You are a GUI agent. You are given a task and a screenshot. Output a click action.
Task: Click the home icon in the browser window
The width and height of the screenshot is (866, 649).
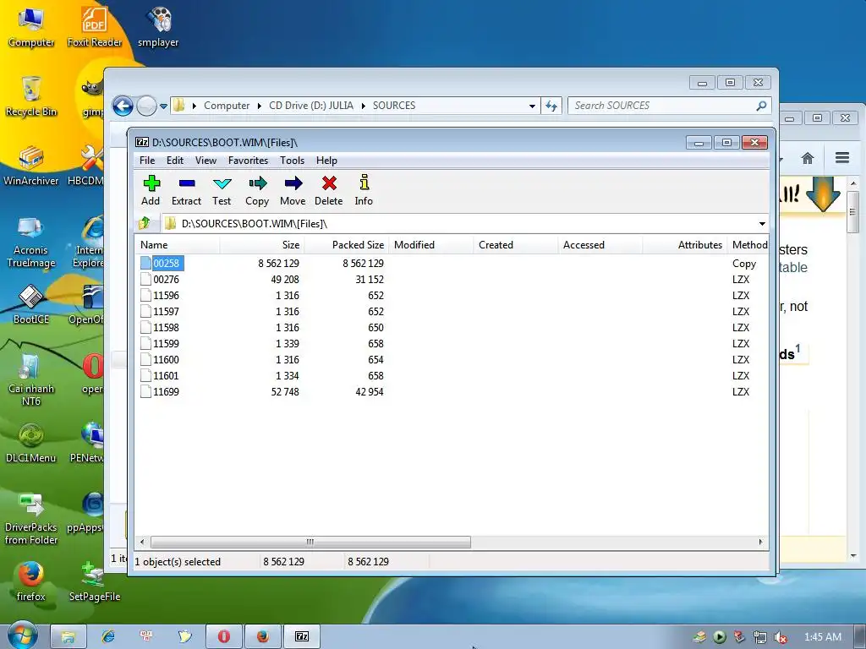coord(808,158)
